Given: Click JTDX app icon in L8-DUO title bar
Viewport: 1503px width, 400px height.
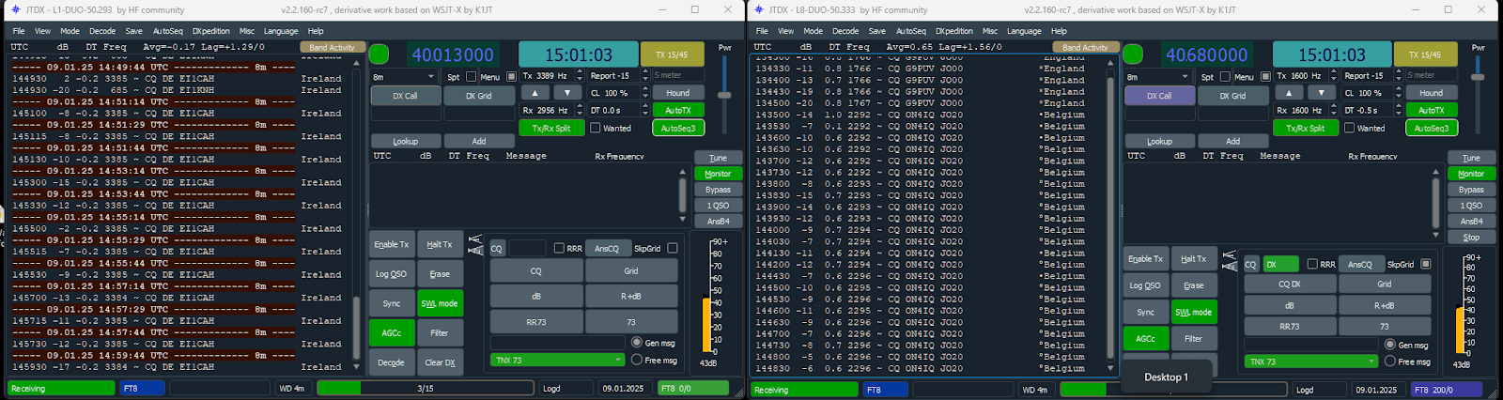Looking at the screenshot, I should tap(757, 9).
